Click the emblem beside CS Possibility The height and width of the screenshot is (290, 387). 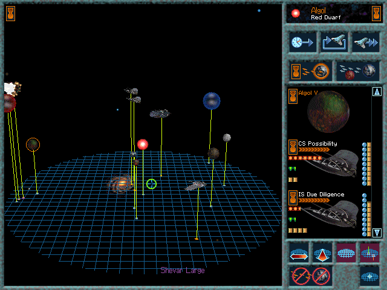pyautogui.click(x=293, y=147)
